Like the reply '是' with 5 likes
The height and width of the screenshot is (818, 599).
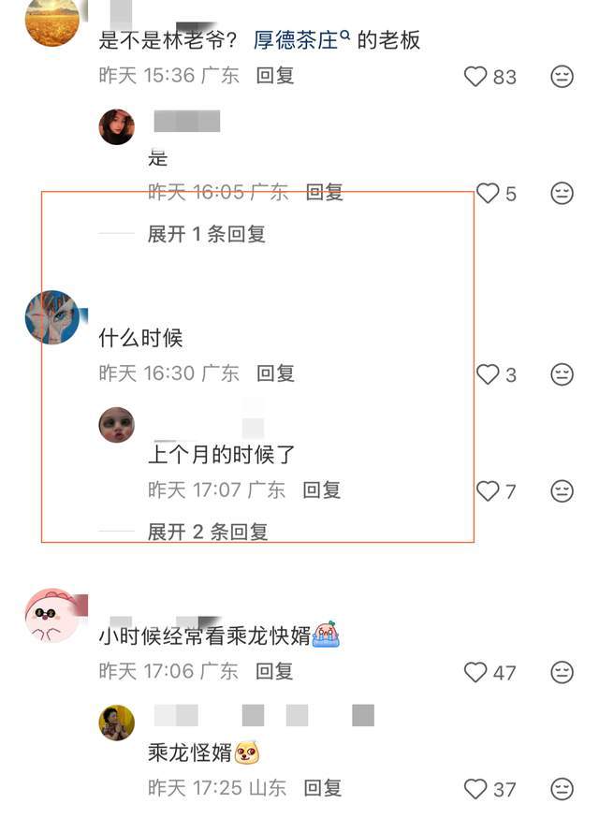pos(488,194)
